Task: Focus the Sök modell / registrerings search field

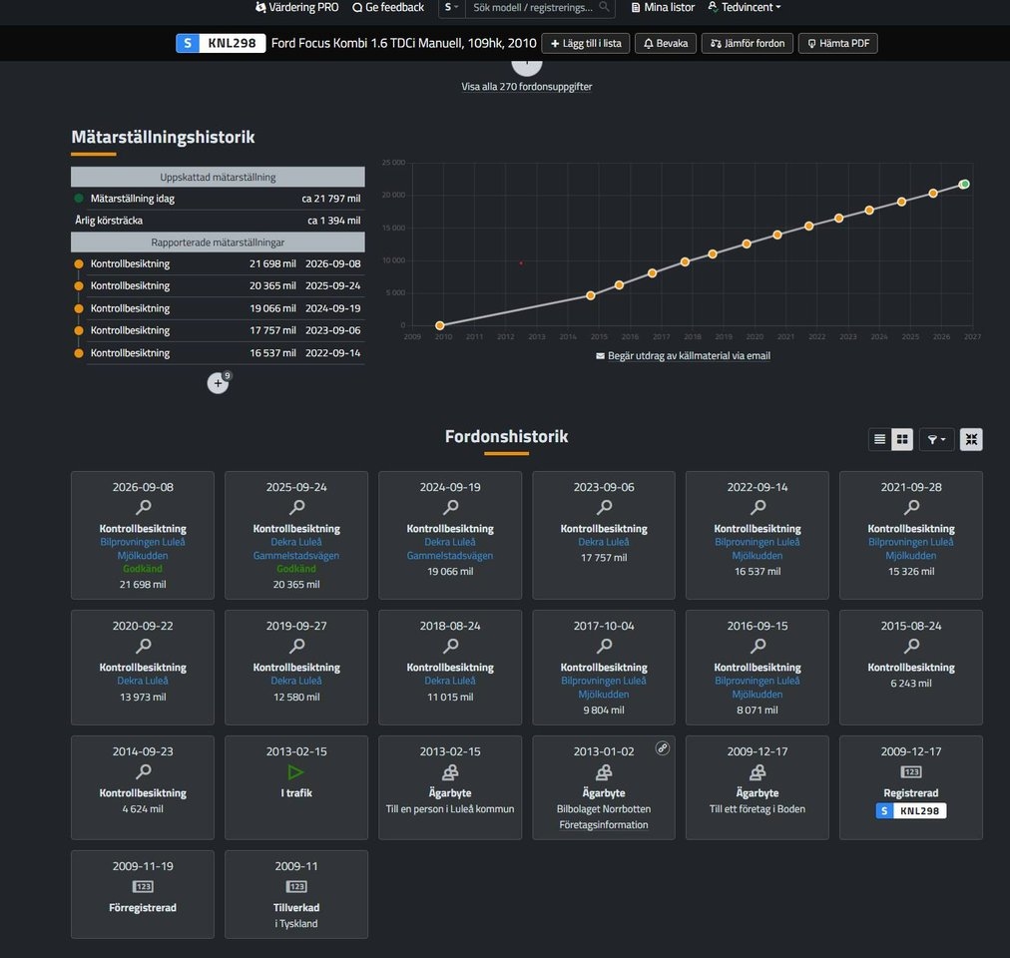Action: [x=532, y=7]
